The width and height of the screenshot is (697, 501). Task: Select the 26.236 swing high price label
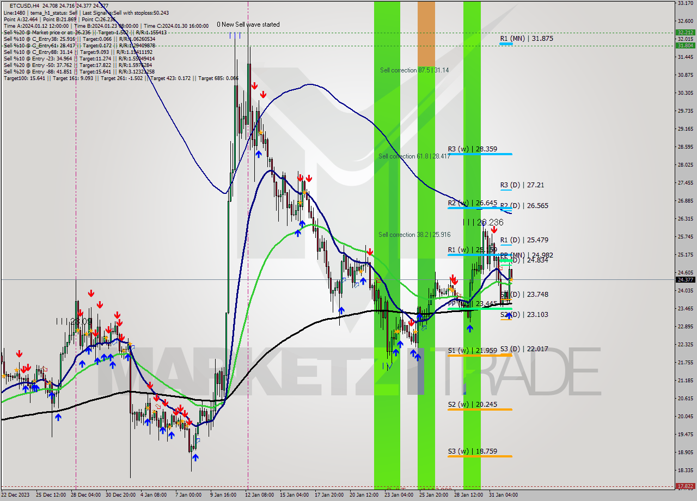point(484,223)
